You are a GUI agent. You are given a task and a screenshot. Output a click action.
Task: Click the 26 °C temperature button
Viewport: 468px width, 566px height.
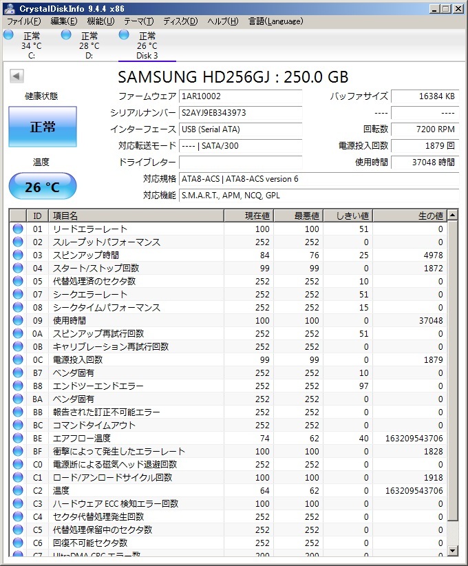point(43,187)
